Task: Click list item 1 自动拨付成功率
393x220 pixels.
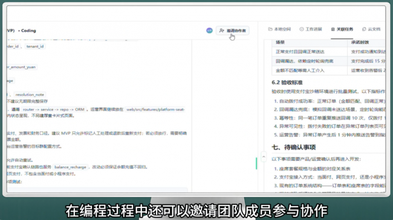Action: pyautogui.click(x=330, y=101)
